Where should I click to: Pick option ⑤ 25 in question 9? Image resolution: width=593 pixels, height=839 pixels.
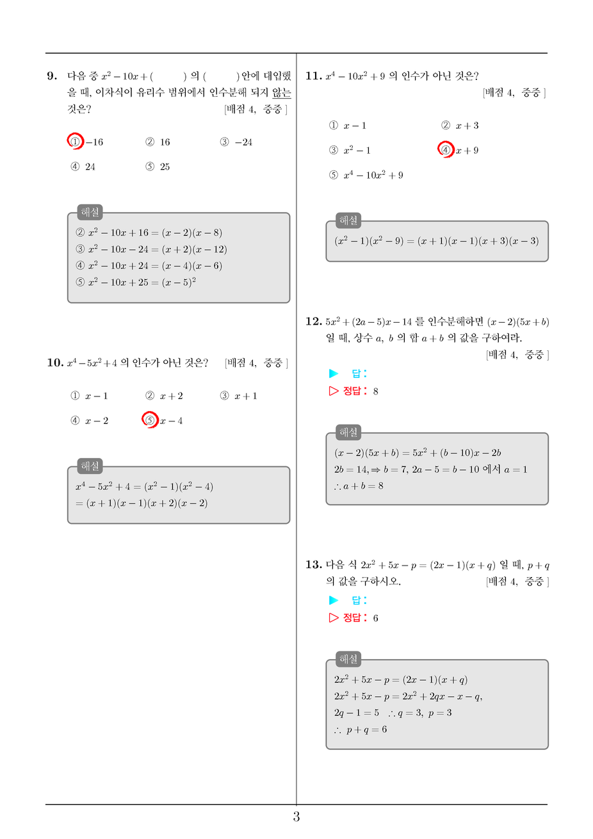coord(158,167)
